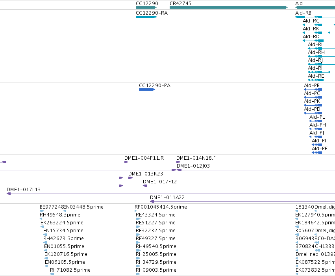Select the DME1-017L13 clone label
Screen dimensions: 335x276
click(24, 190)
